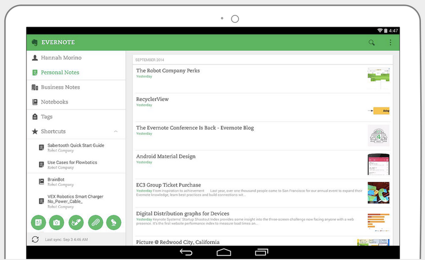This screenshot has width=425, height=260.
Task: Click note icon beside VEX Robotics Smart Charger
Action: pyautogui.click(x=41, y=201)
